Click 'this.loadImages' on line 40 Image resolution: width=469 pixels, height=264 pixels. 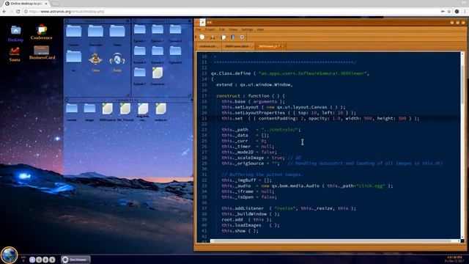pyautogui.click(x=241, y=225)
